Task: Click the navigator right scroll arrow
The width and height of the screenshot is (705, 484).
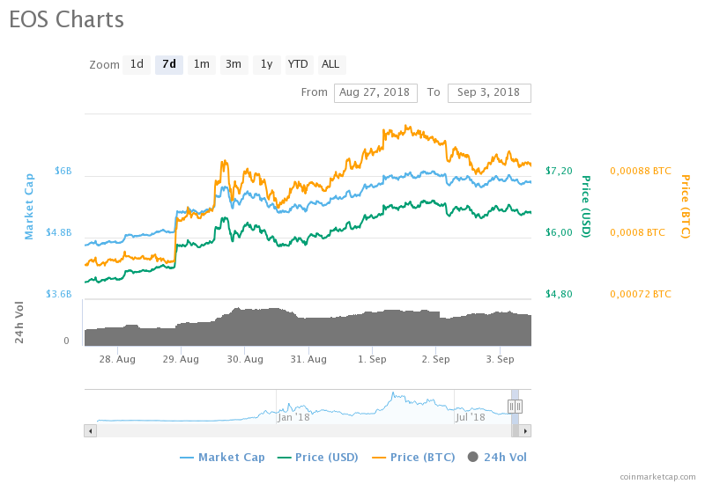Action: [525, 431]
